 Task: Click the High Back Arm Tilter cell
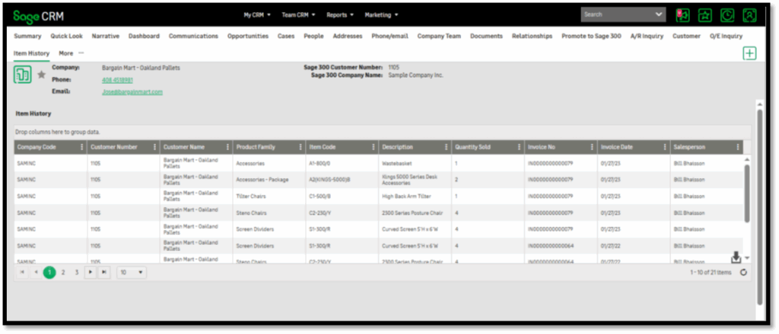(415, 196)
